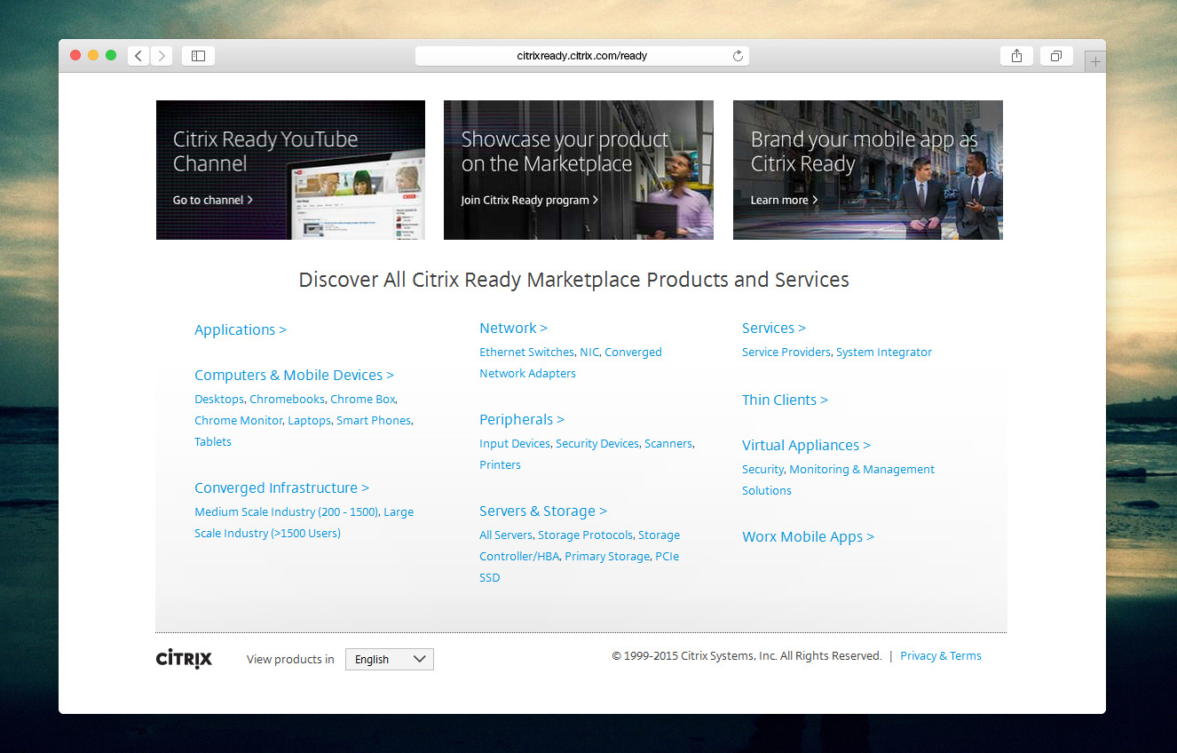This screenshot has width=1177, height=753.
Task: Open Showcase your product banner
Action: click(579, 170)
